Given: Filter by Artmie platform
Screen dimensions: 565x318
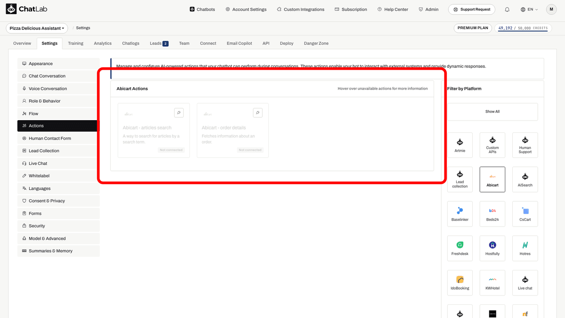Looking at the screenshot, I should click(460, 145).
